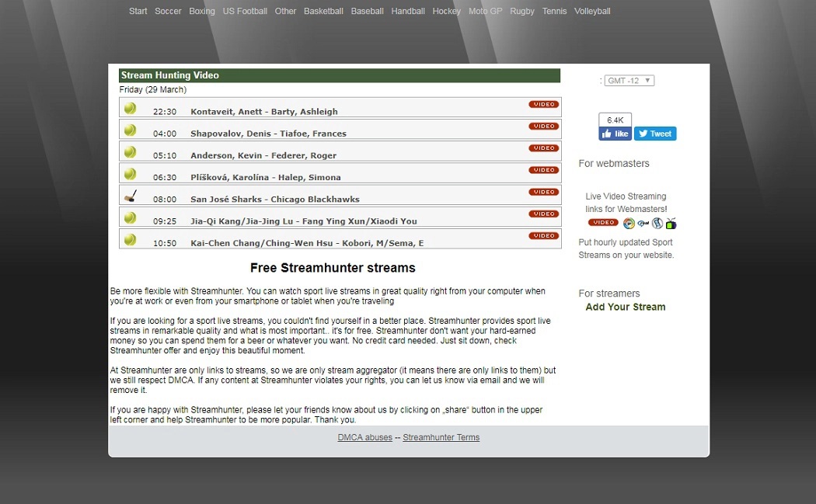Click the grey Sopcast icon in the webmasters section
Viewport: 816px width, 504px height.
(657, 224)
